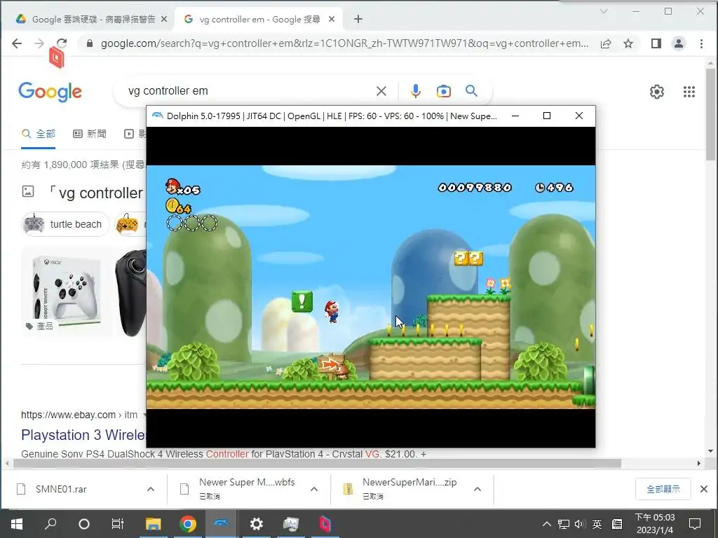Expand NewerSuperMari....zip download options

click(x=477, y=489)
